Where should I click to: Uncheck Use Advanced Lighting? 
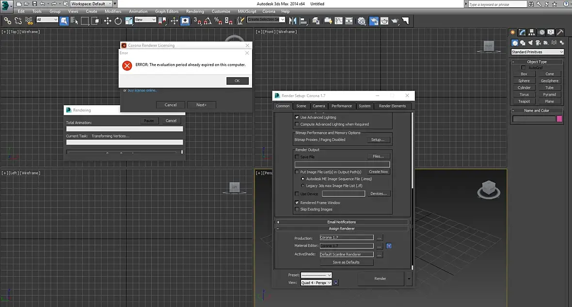click(297, 117)
